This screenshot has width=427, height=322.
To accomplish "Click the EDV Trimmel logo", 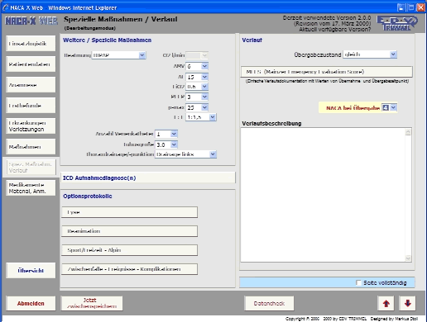I will pos(396,23).
